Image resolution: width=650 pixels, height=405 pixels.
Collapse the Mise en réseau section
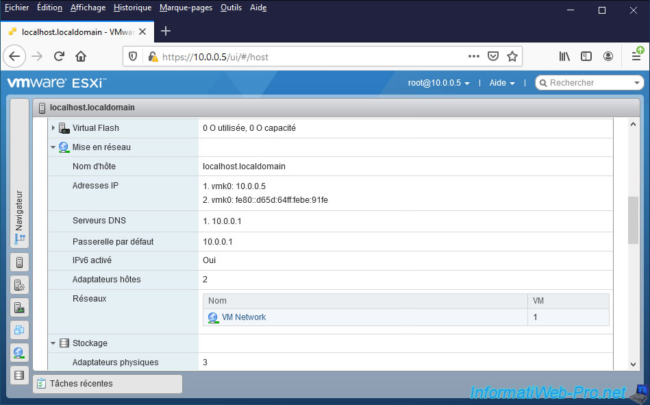point(53,147)
